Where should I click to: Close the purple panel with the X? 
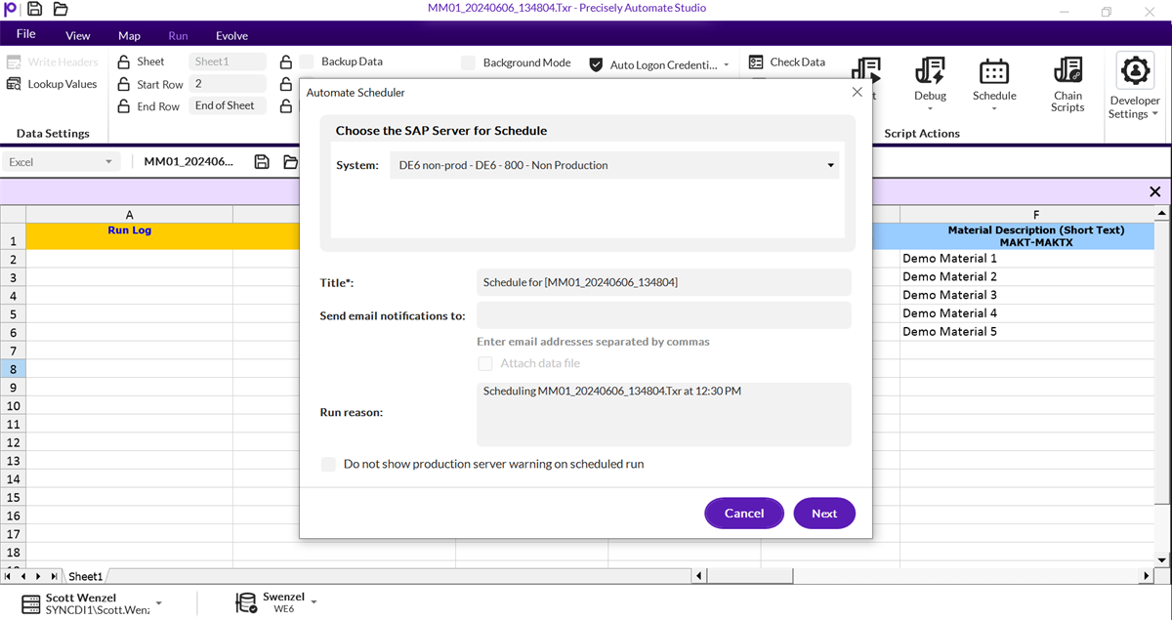point(1155,192)
